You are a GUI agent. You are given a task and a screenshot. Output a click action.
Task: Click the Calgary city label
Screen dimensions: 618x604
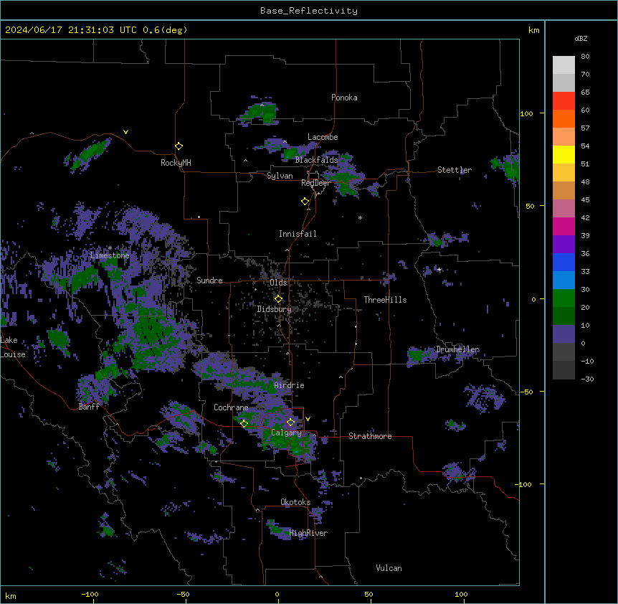[286, 433]
